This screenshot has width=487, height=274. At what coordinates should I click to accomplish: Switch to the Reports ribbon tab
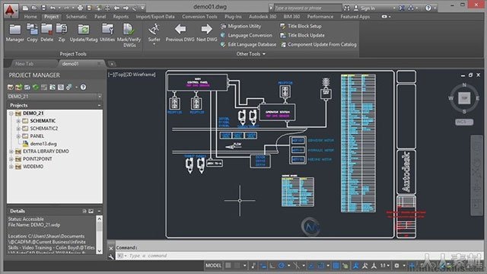121,17
